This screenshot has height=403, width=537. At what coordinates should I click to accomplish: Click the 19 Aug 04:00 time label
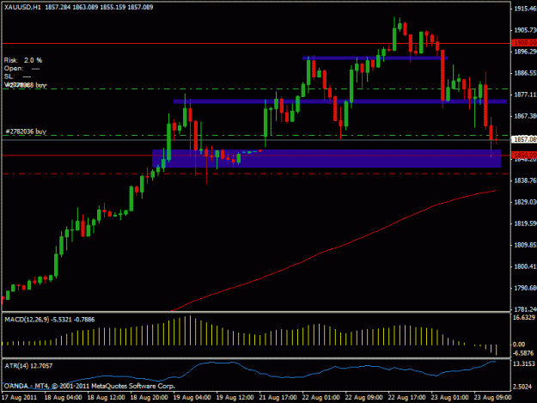[x=192, y=398]
